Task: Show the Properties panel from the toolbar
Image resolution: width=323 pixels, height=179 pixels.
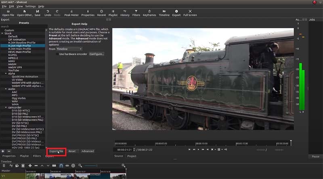Action: (88, 13)
